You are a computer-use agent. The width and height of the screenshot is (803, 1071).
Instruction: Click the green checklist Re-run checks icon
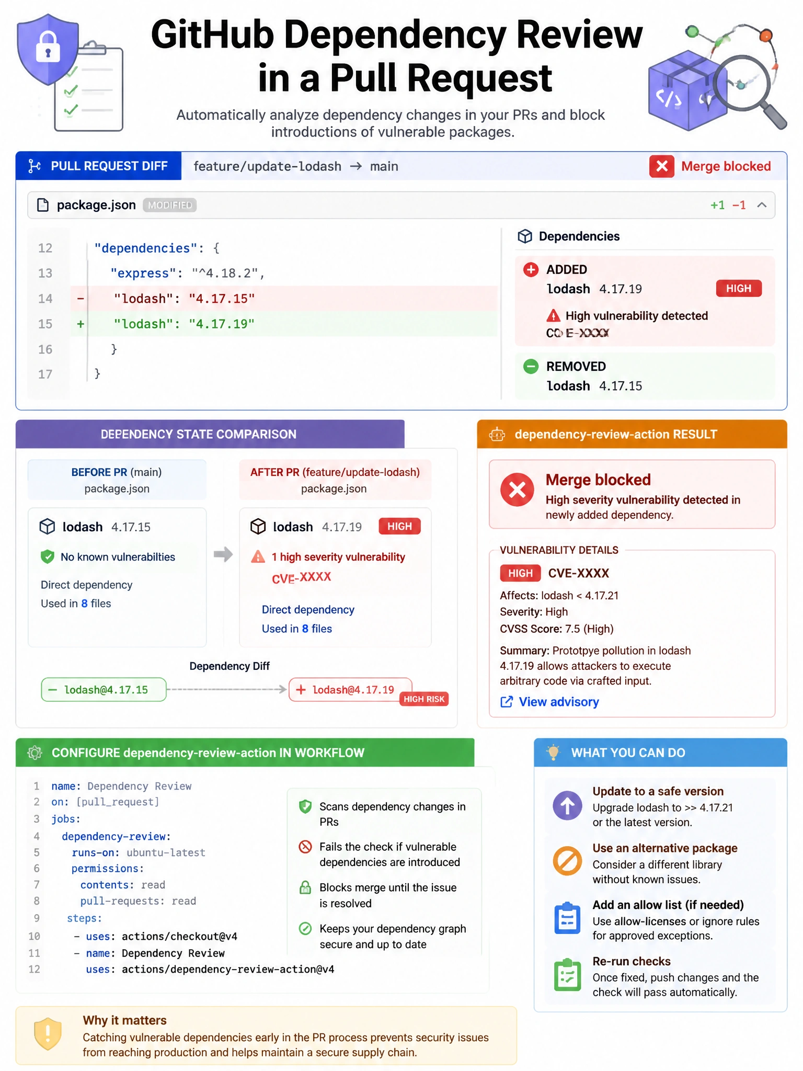(567, 975)
